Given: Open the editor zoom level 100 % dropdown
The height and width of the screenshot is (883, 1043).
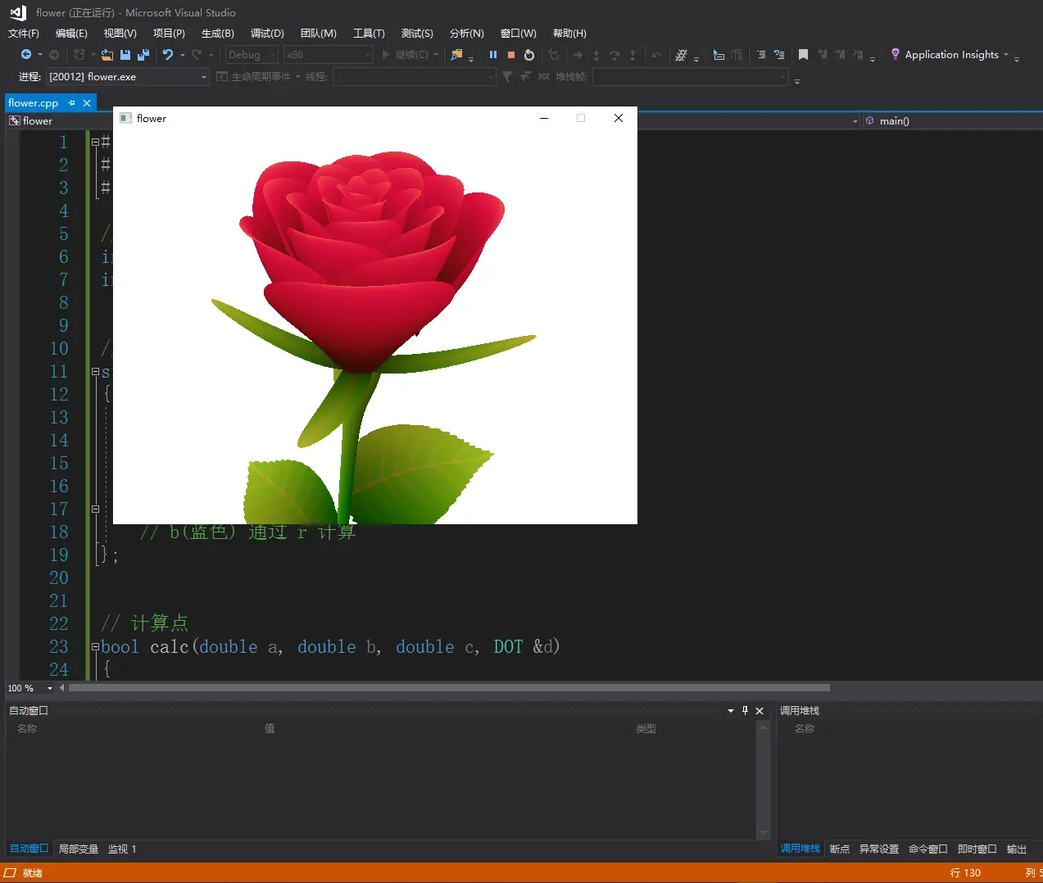Looking at the screenshot, I should click(x=50, y=688).
